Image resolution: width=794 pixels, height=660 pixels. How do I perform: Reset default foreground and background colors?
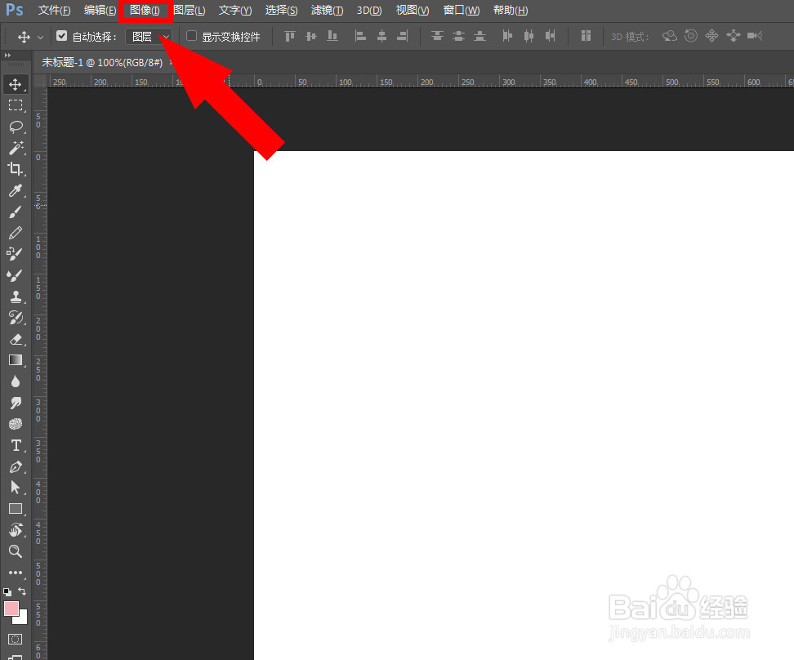7,591
